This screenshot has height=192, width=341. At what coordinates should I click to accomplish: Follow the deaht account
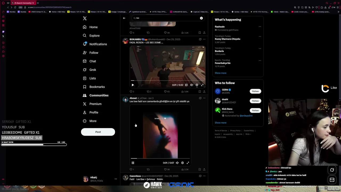tap(255, 101)
